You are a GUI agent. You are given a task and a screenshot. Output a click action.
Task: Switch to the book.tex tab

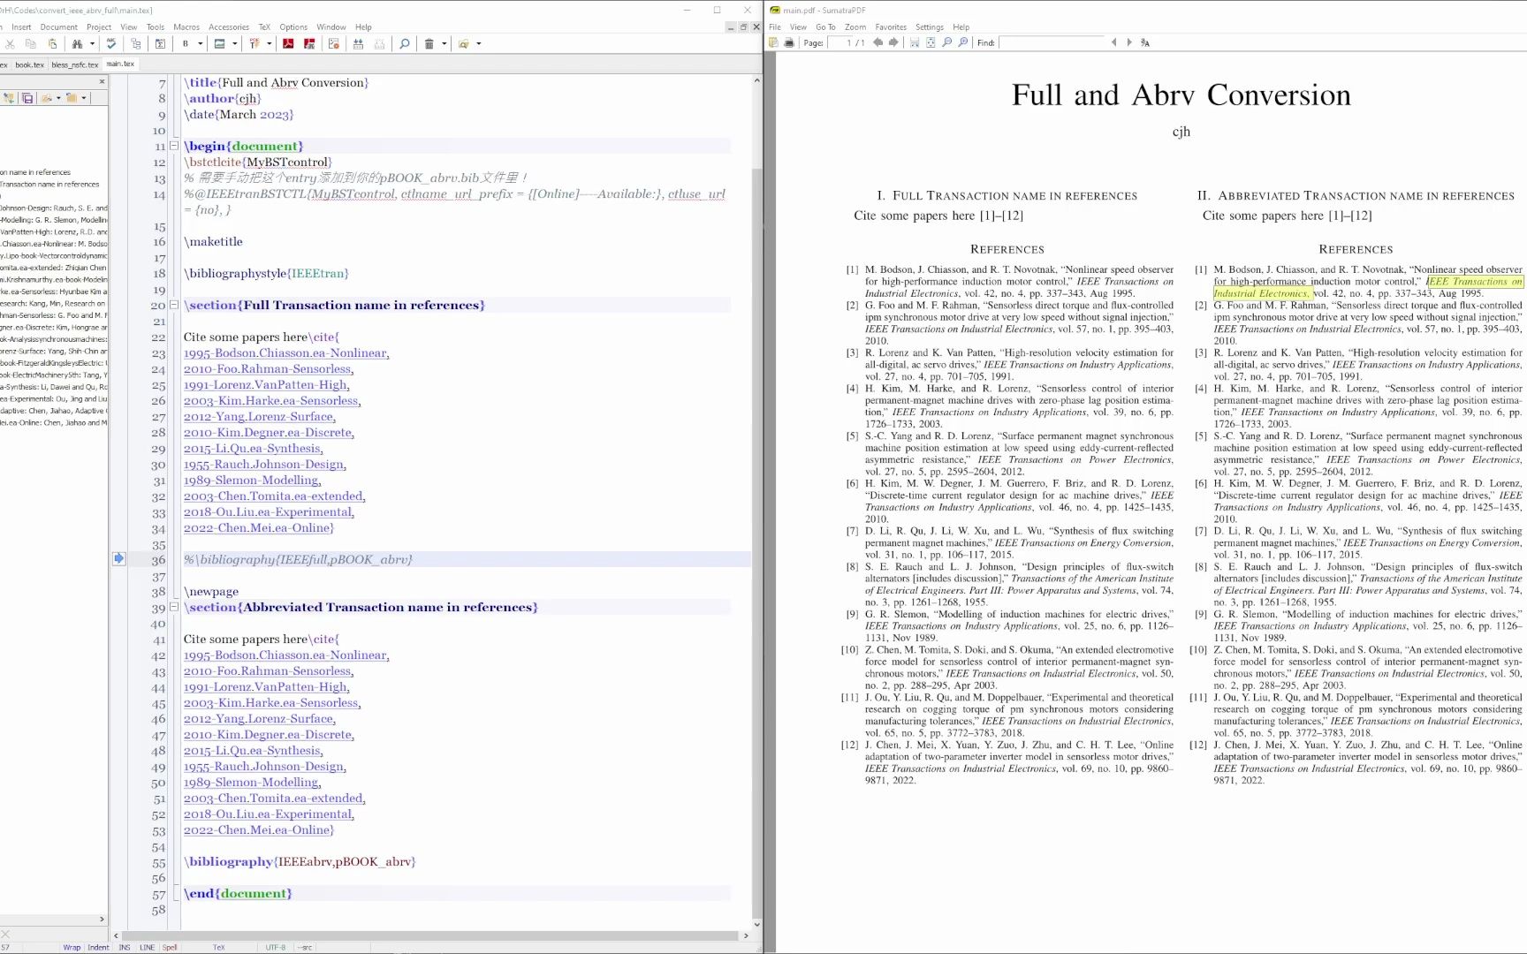tap(29, 64)
